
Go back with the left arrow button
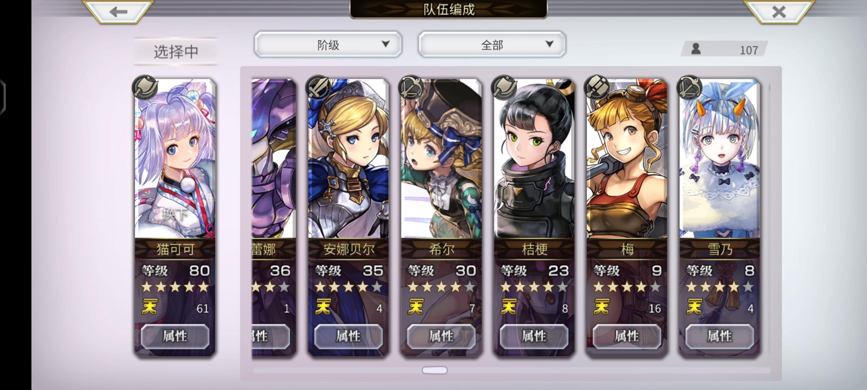coord(118,12)
